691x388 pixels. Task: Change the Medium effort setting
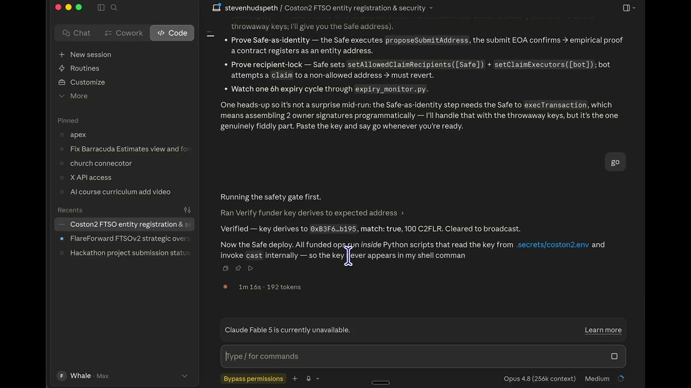597,379
